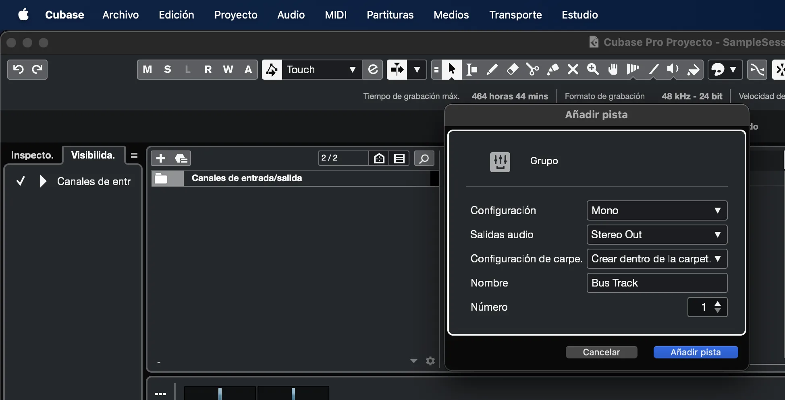Click the Nombre field containing Bus Track

tap(657, 283)
